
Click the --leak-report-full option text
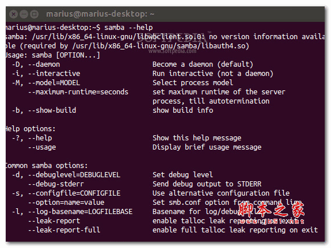(64, 230)
